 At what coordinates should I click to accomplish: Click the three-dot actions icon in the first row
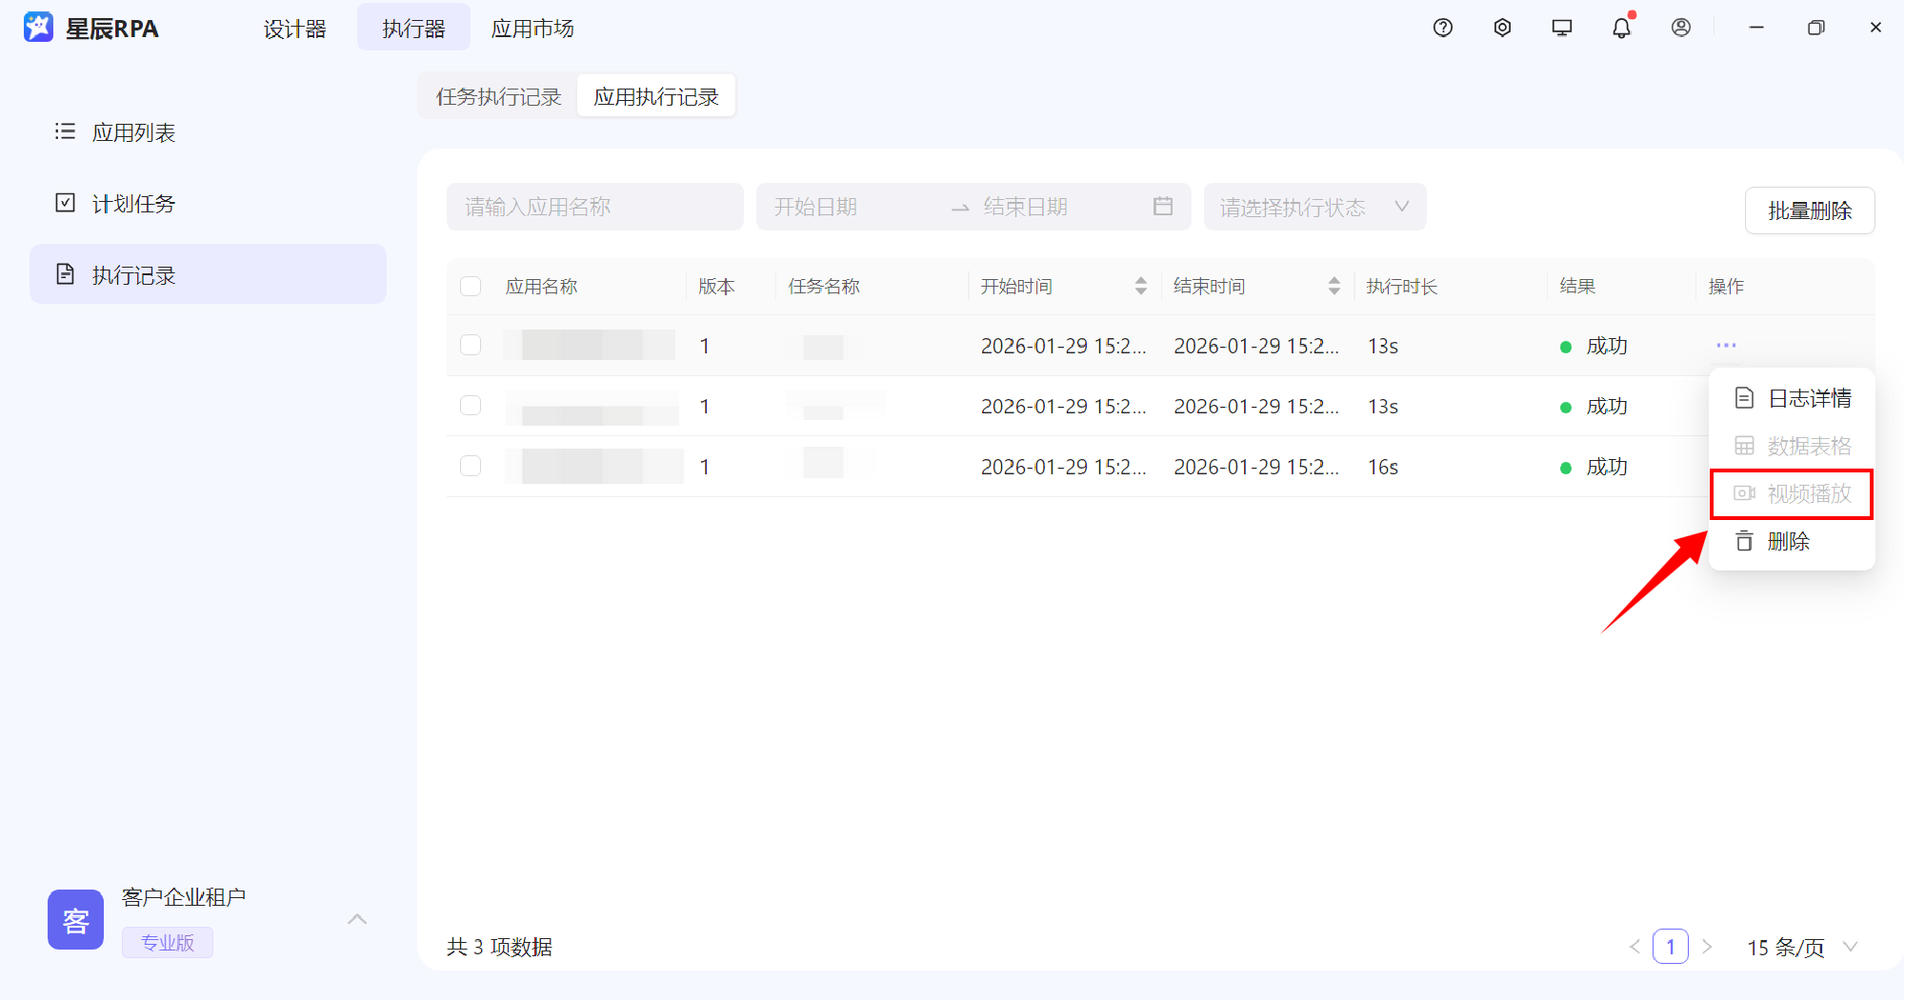1726,345
